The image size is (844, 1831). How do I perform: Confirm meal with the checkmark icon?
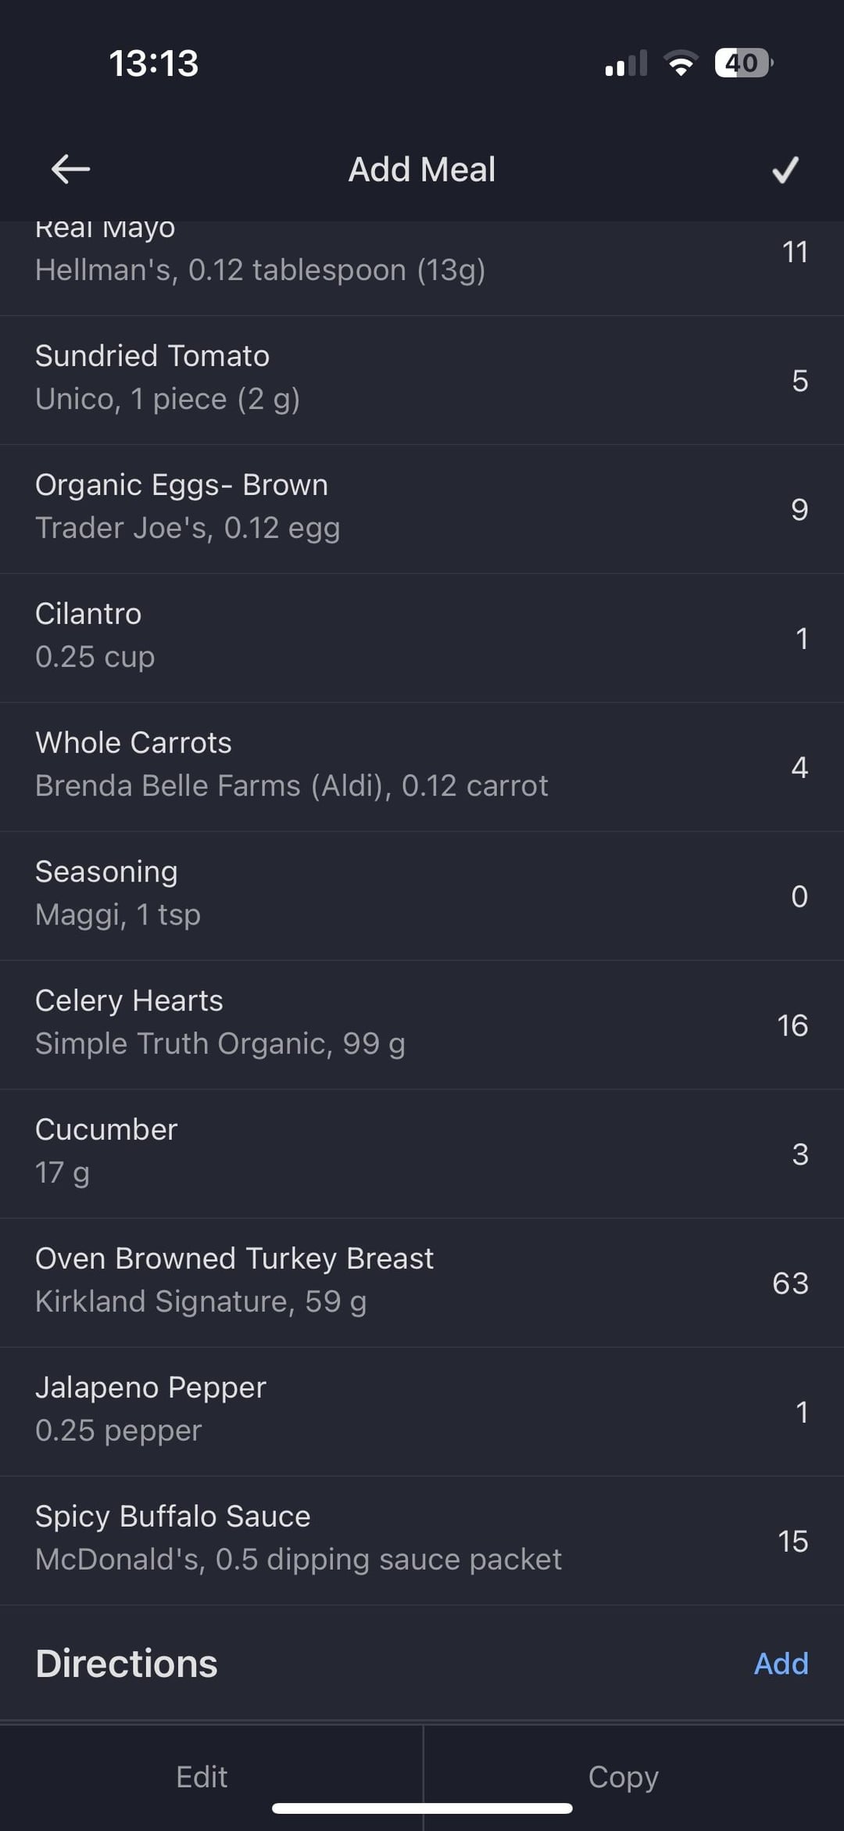point(785,169)
